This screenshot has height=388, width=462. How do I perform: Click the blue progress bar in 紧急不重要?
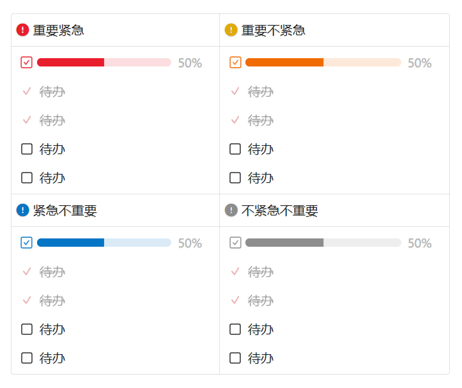(x=104, y=243)
